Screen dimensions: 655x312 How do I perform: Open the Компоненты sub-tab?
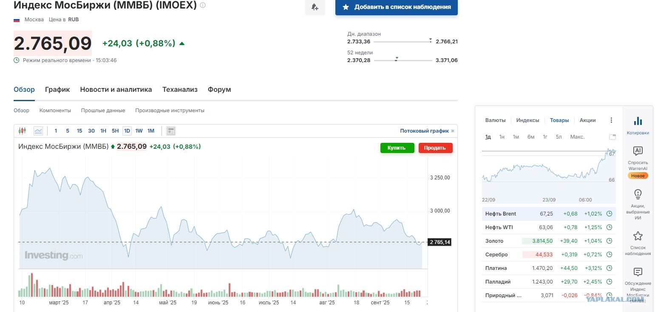point(55,111)
